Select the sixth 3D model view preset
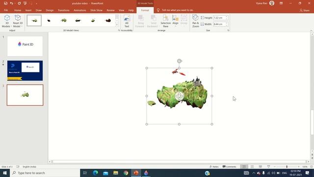The width and height of the screenshot is (314, 177). click(x=108, y=20)
